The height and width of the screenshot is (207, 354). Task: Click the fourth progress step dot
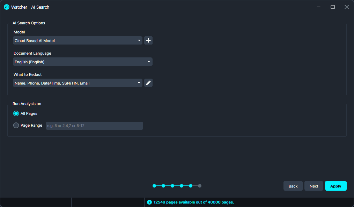click(182, 186)
